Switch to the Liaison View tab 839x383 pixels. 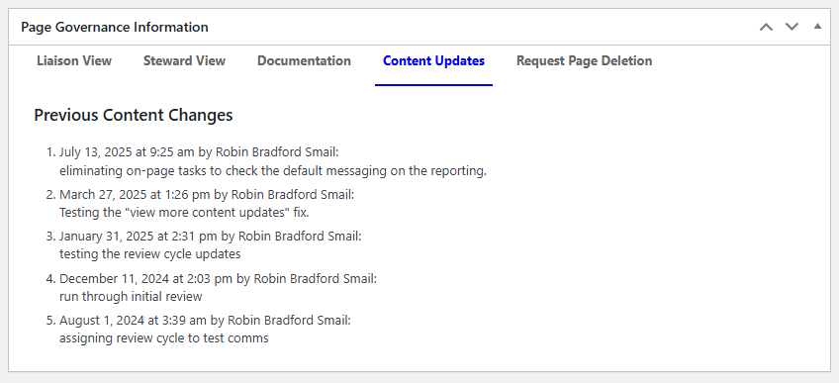pos(74,61)
